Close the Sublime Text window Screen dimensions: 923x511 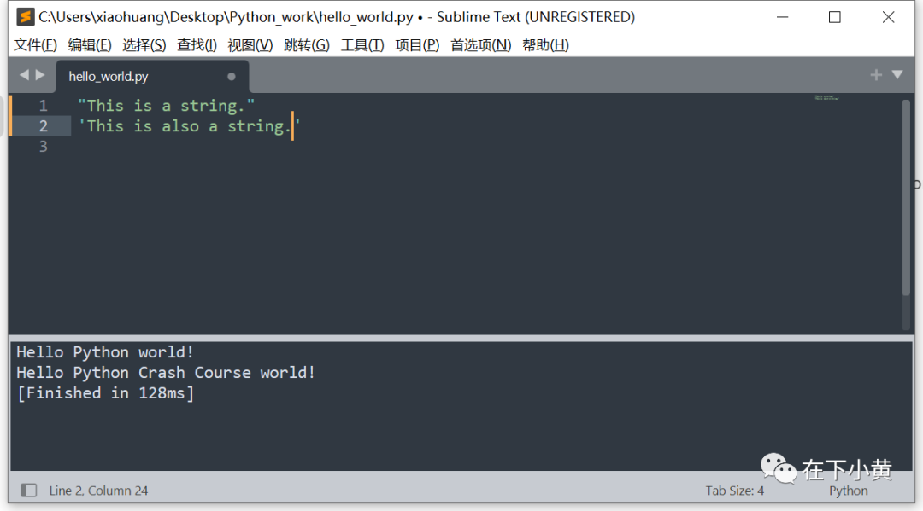click(x=888, y=17)
